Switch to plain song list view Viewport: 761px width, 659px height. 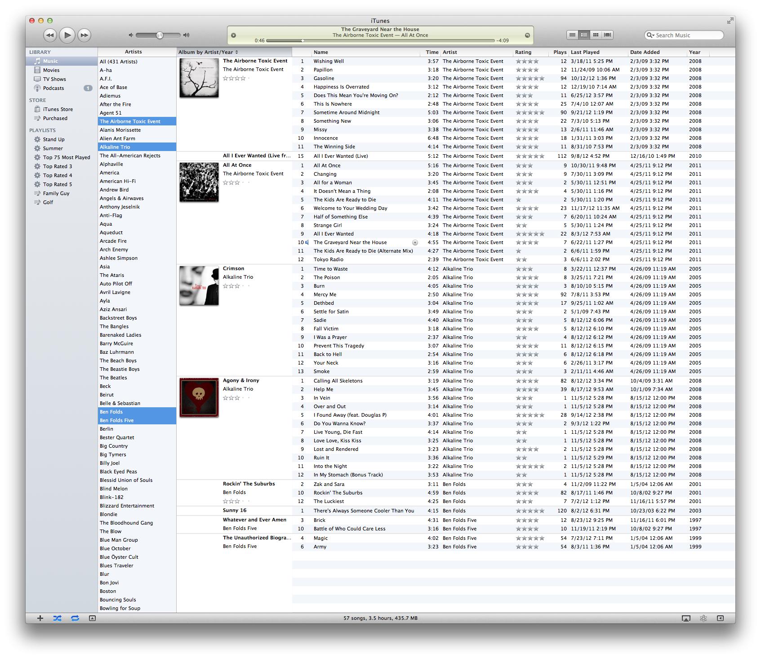572,35
